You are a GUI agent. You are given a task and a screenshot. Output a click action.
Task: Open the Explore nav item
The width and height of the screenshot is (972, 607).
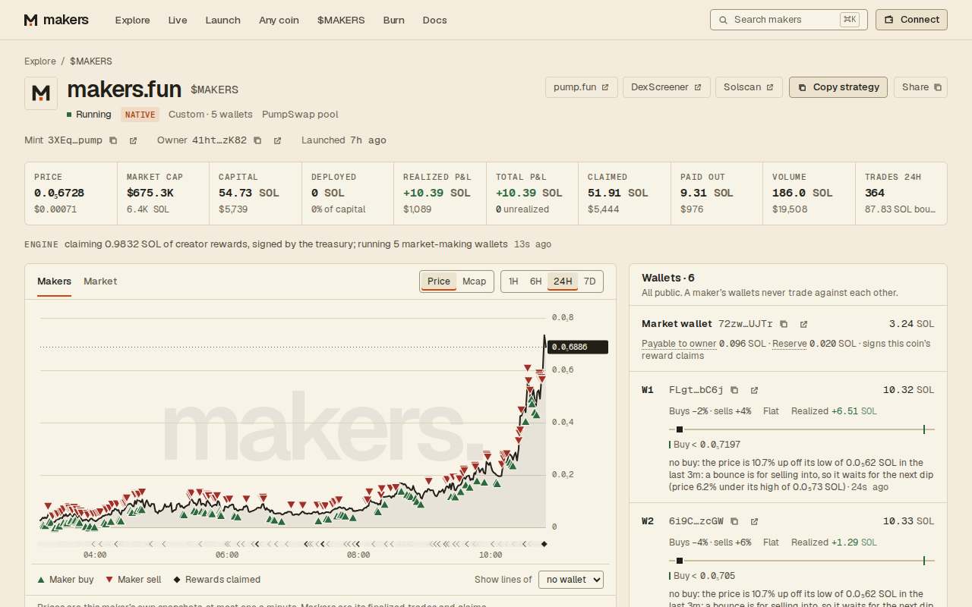click(x=133, y=20)
